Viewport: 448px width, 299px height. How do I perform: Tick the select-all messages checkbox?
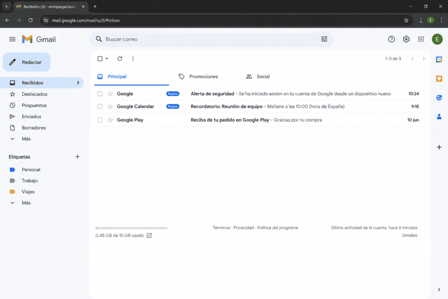[x=100, y=59]
